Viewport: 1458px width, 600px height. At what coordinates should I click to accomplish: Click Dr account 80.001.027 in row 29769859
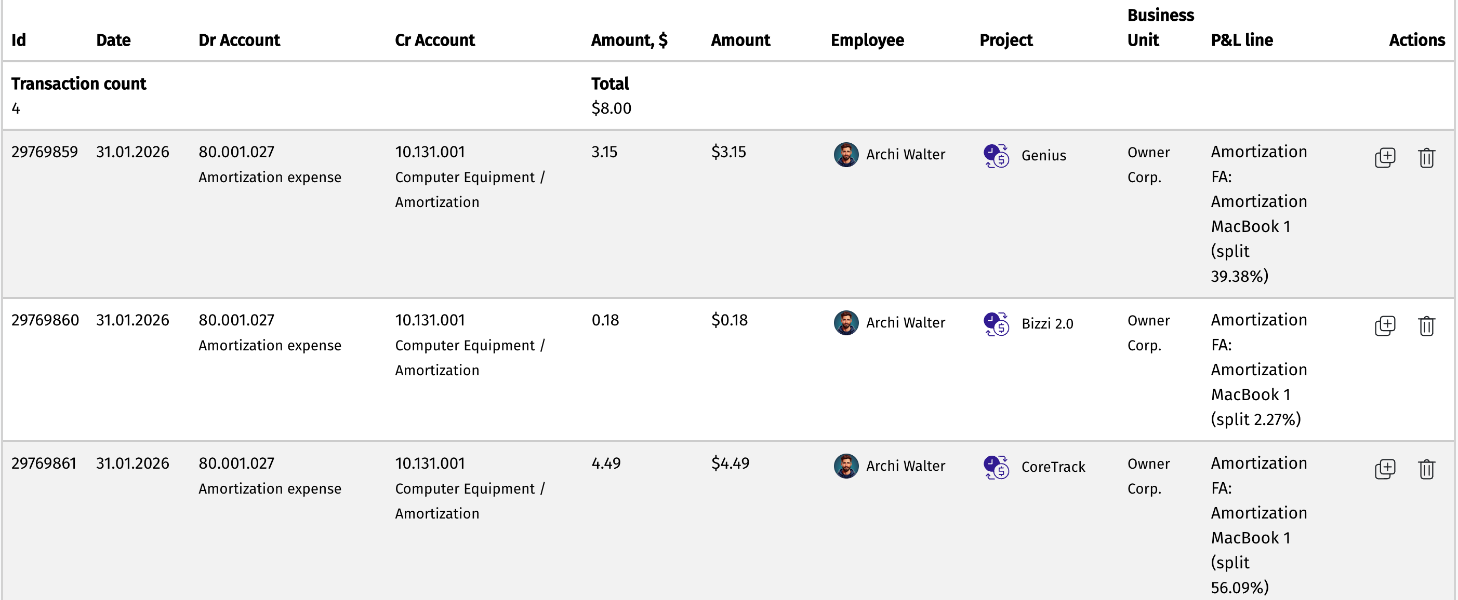236,152
